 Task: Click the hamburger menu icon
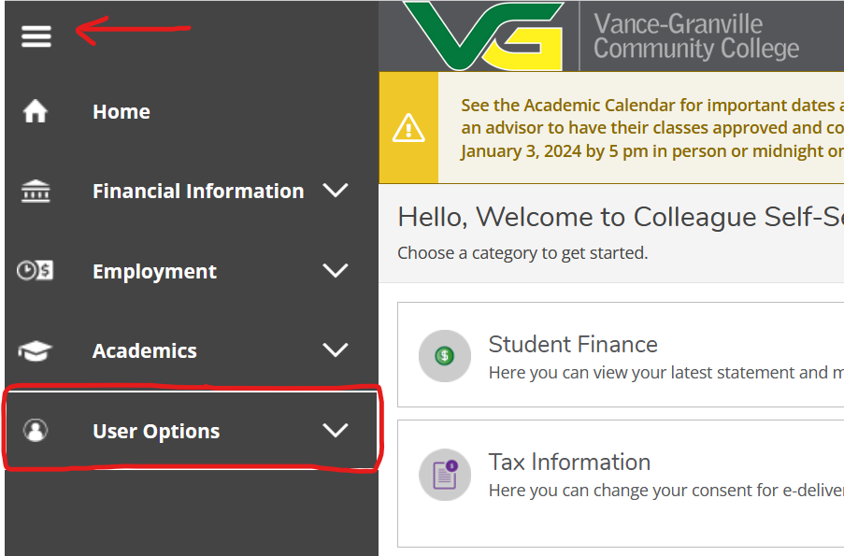[36, 36]
